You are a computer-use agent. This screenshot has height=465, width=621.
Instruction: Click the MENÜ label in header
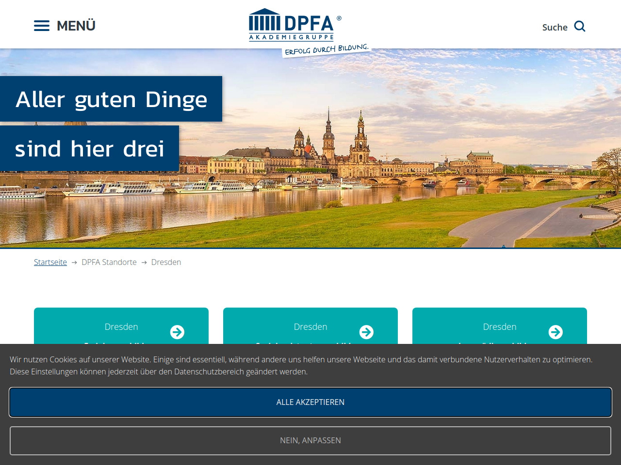76,26
